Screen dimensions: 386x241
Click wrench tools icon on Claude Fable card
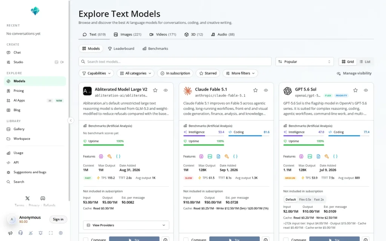pos(227,156)
